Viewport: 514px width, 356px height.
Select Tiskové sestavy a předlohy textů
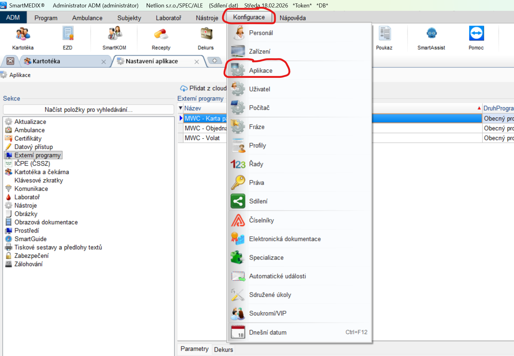click(x=58, y=247)
